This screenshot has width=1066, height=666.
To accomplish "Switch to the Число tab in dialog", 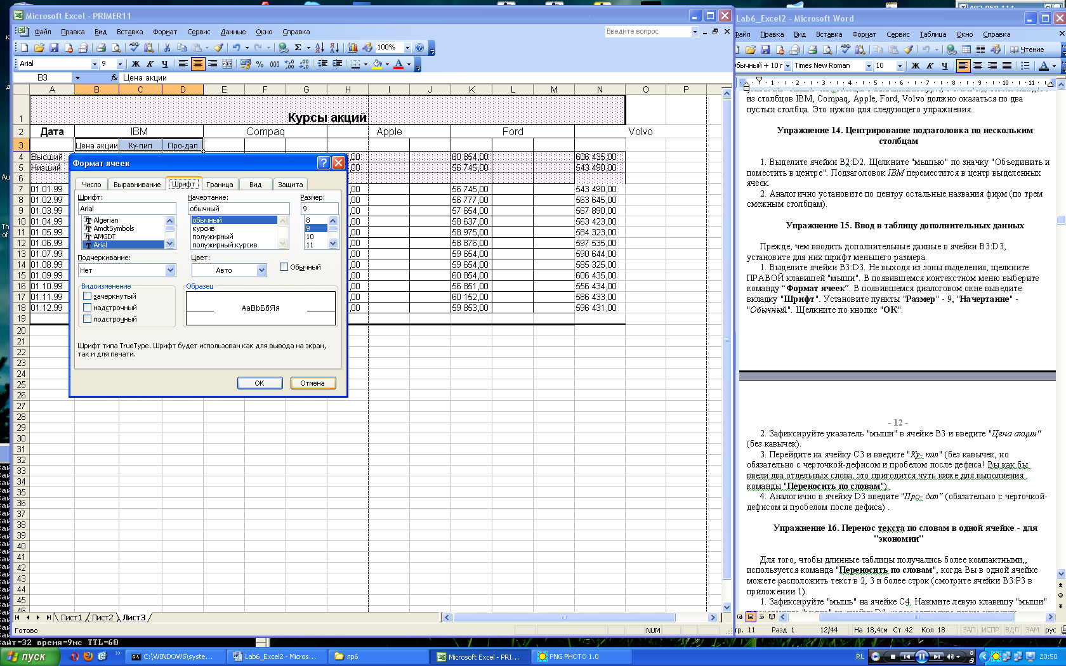I will point(91,185).
